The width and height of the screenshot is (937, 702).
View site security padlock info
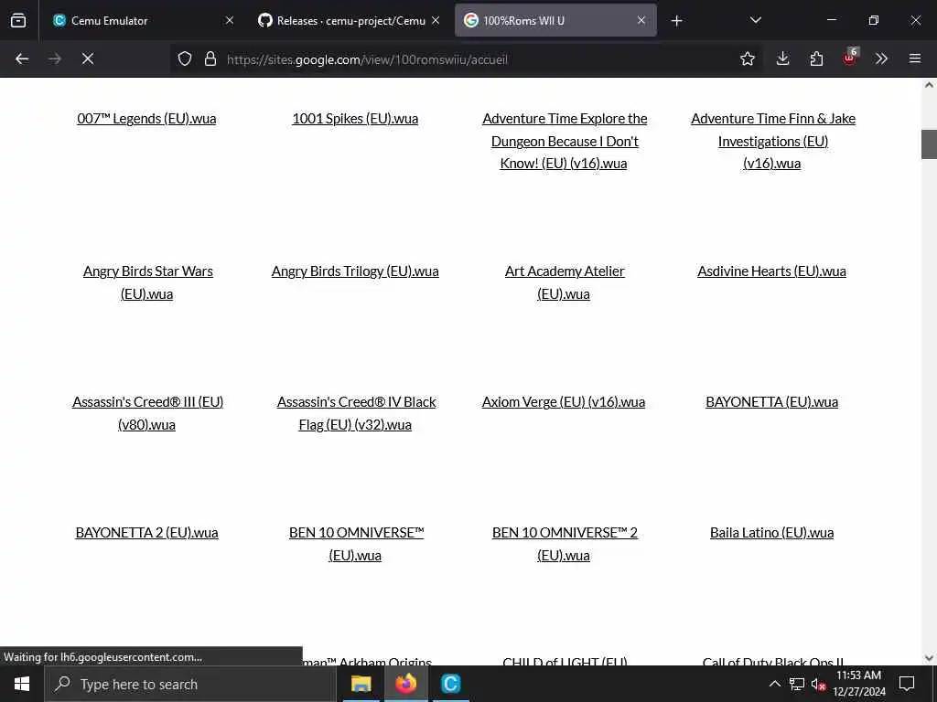pyautogui.click(x=210, y=58)
